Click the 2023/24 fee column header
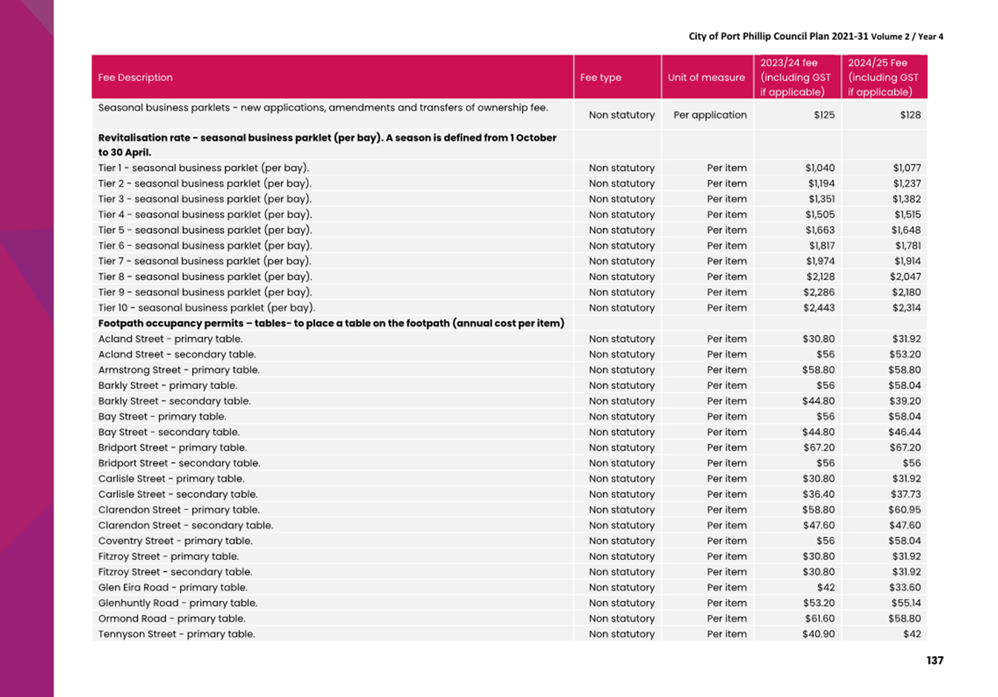The image size is (998, 697). point(797,77)
